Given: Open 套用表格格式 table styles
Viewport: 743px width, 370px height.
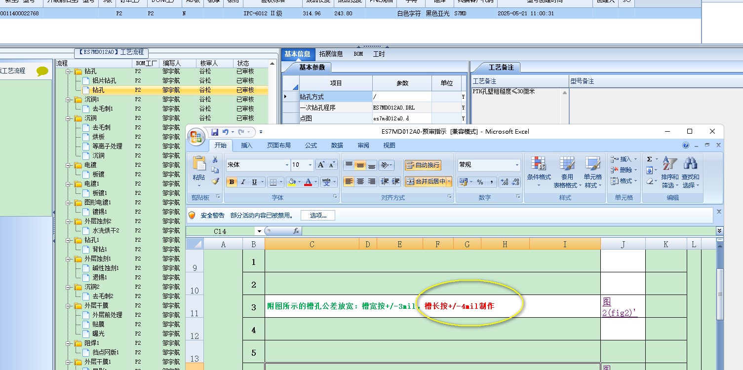Looking at the screenshot, I should tap(567, 172).
